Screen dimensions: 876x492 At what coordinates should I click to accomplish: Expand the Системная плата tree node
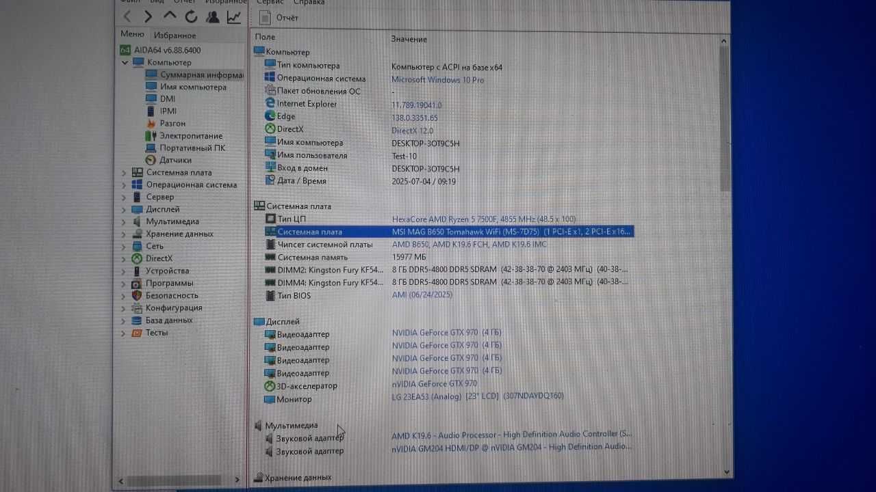(124, 173)
